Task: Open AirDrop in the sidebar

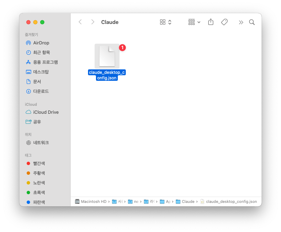Action: [37, 43]
